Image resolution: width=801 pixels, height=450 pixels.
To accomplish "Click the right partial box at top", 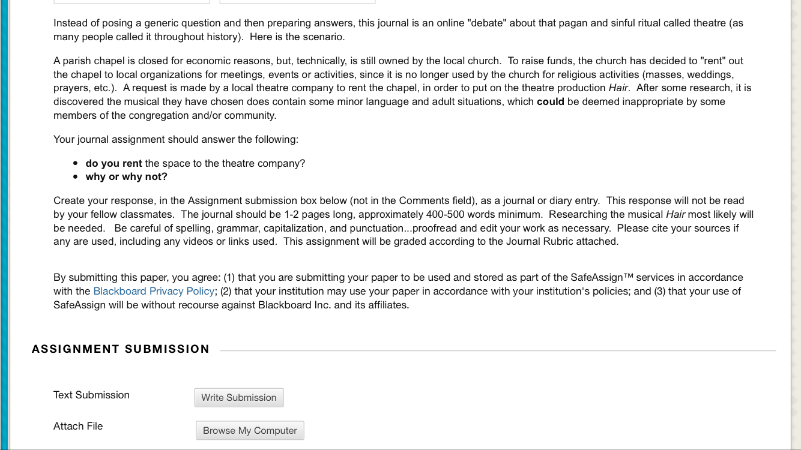I will tap(297, 2).
